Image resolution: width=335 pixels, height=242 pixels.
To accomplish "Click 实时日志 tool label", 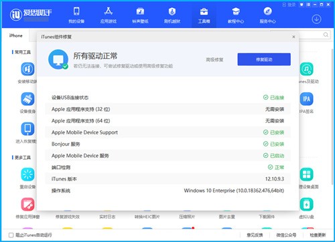I will (107, 217).
